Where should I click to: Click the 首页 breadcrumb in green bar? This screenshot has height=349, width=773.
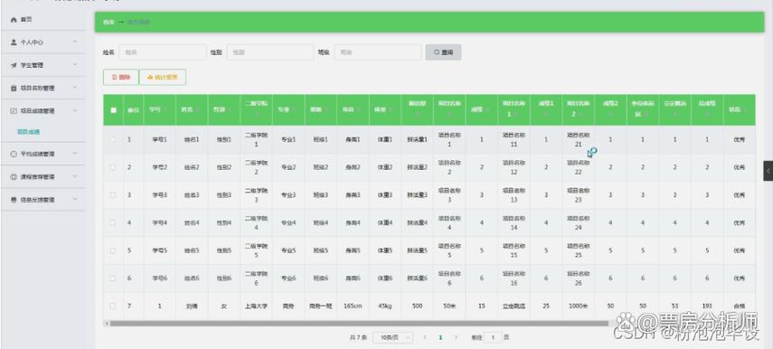108,23
